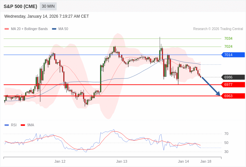246x167 pixels.
Task: Click the RSI 30 level label
Action: 226,152
